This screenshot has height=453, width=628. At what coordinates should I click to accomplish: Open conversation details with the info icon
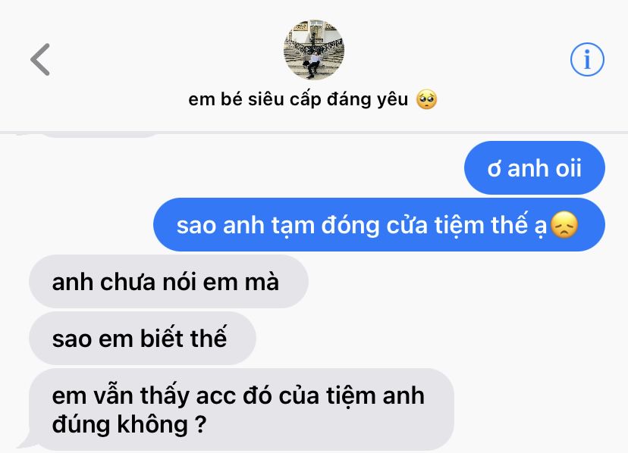(x=587, y=60)
